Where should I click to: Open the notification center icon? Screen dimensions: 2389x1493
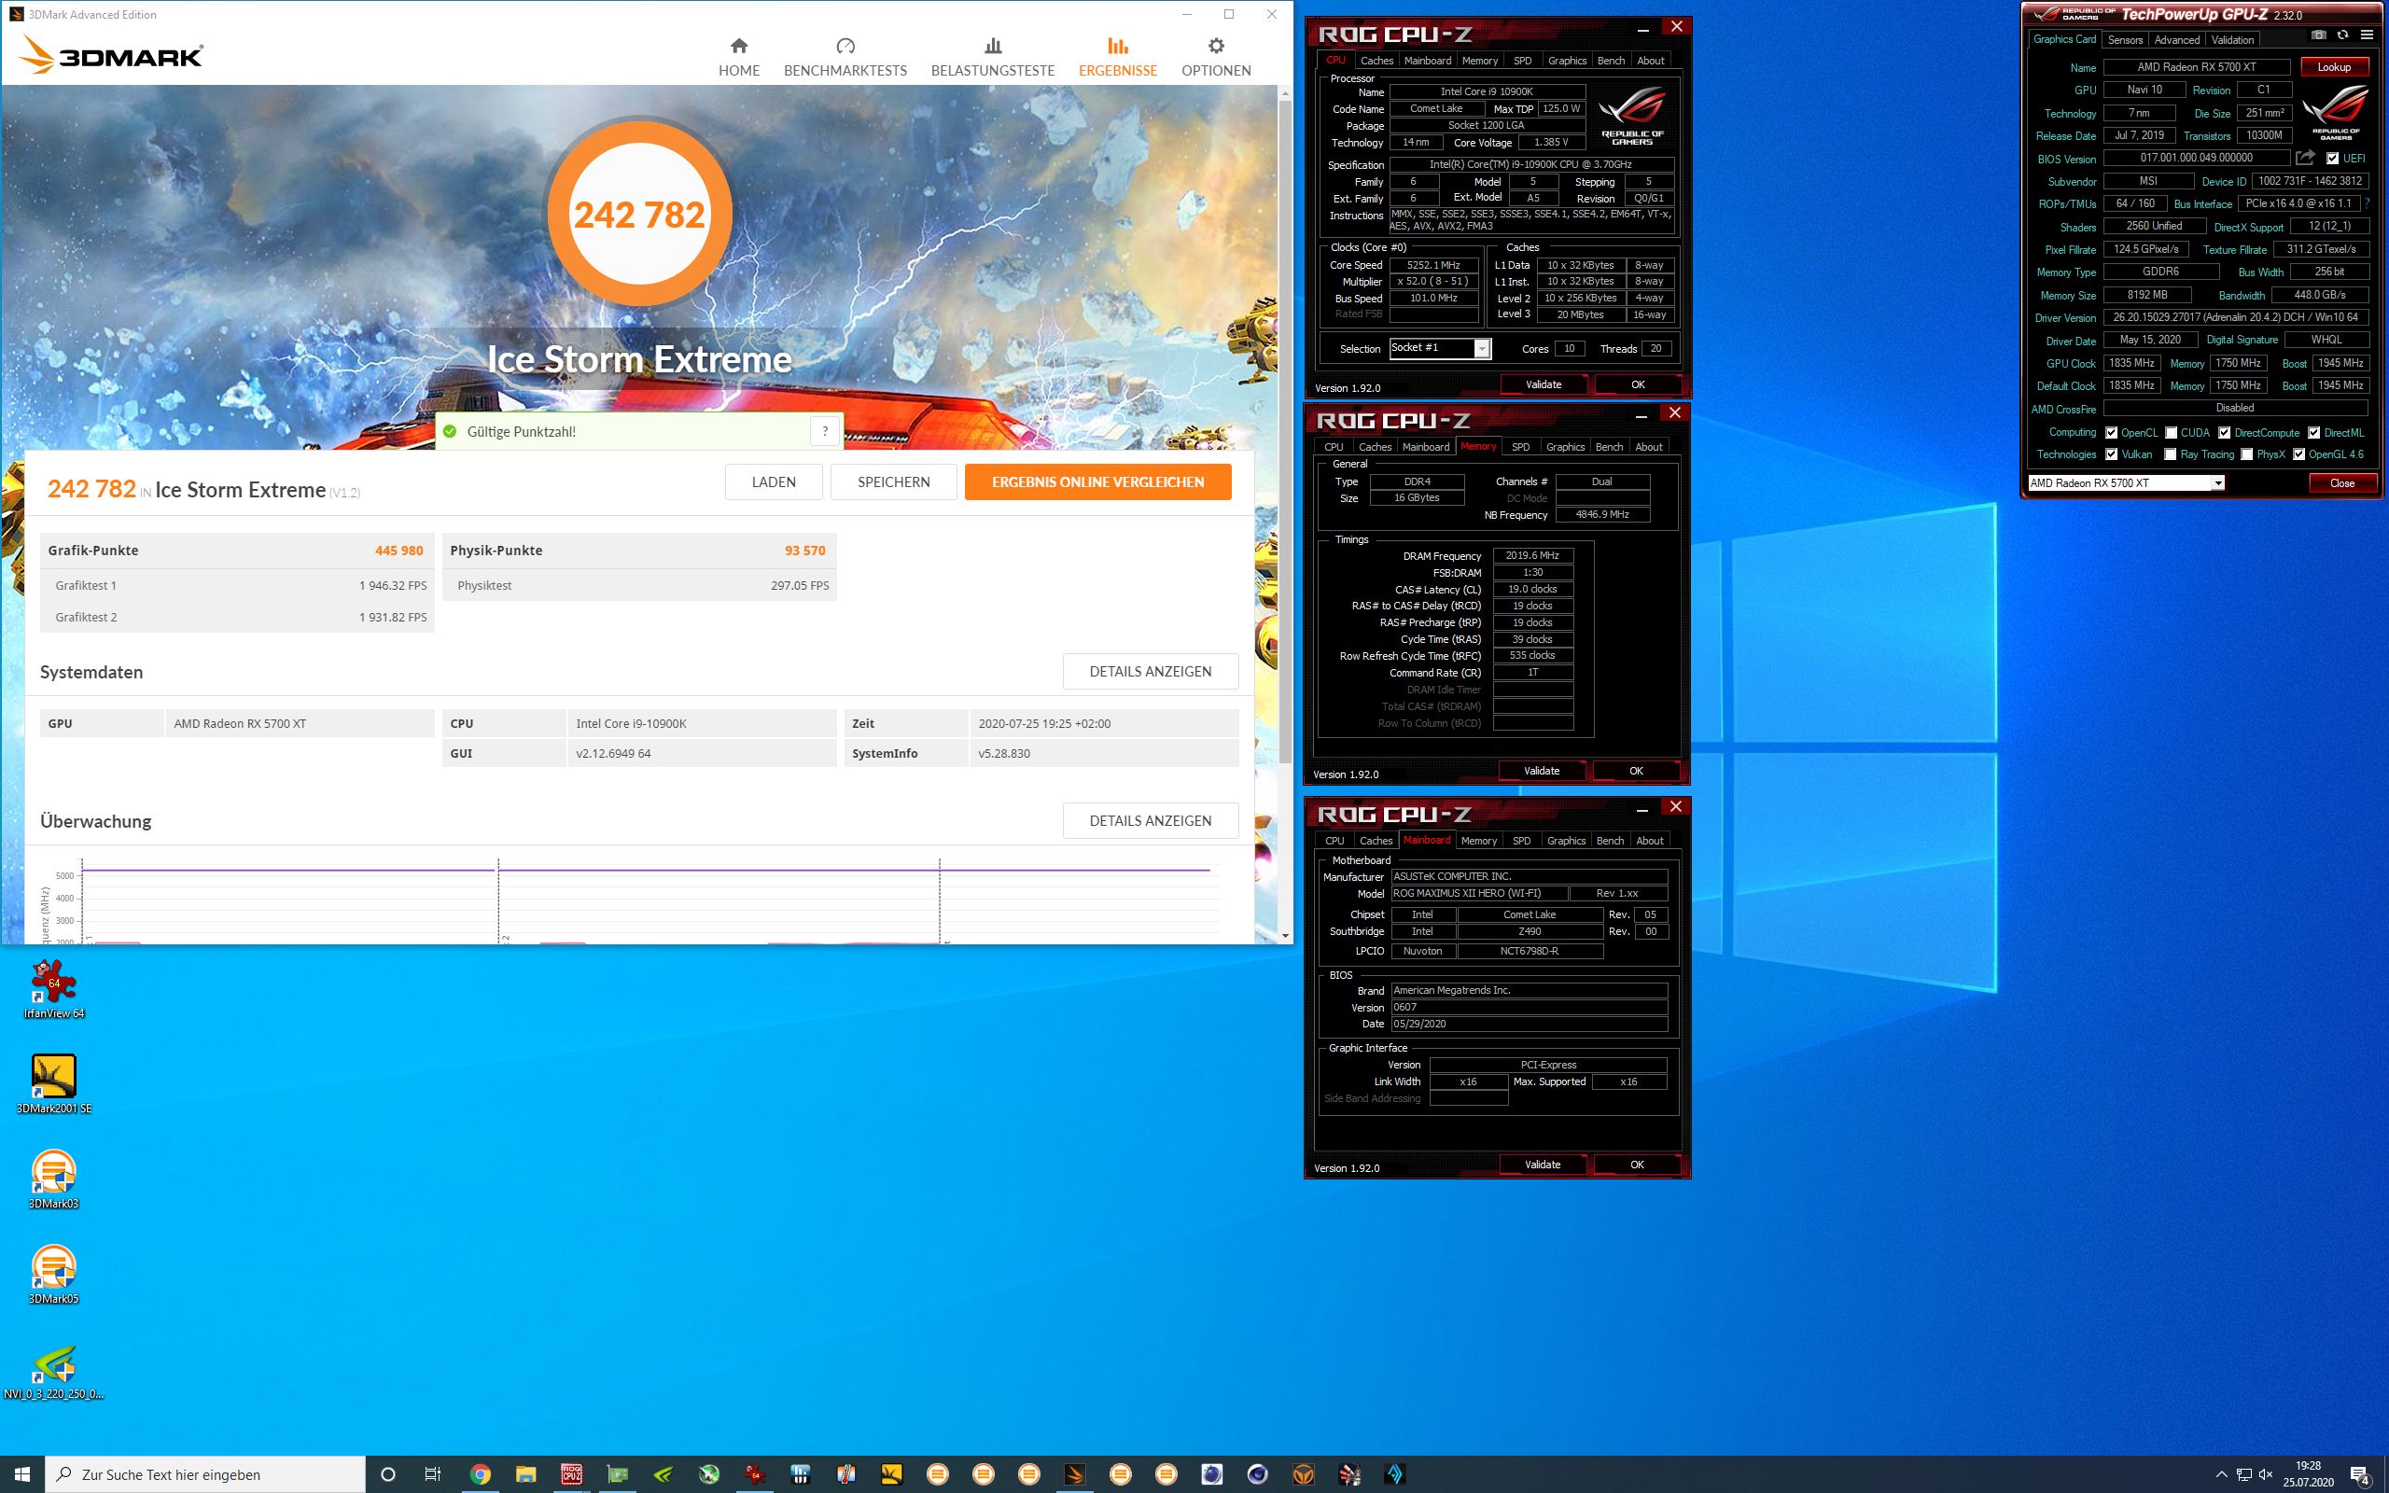tap(2360, 1475)
